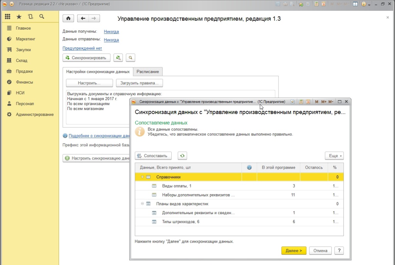Collapse the Планы видов характеристик group
Screen dimensions: 395x265
142,204
